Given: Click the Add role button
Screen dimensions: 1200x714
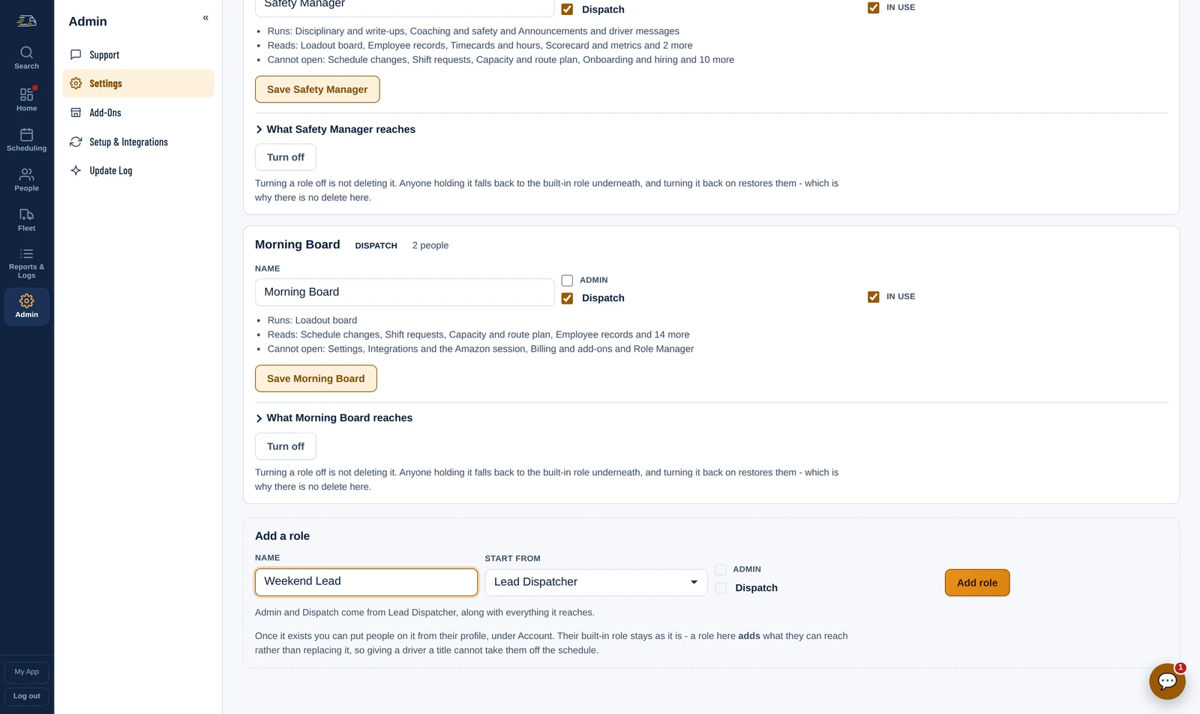Looking at the screenshot, I should coord(977,583).
